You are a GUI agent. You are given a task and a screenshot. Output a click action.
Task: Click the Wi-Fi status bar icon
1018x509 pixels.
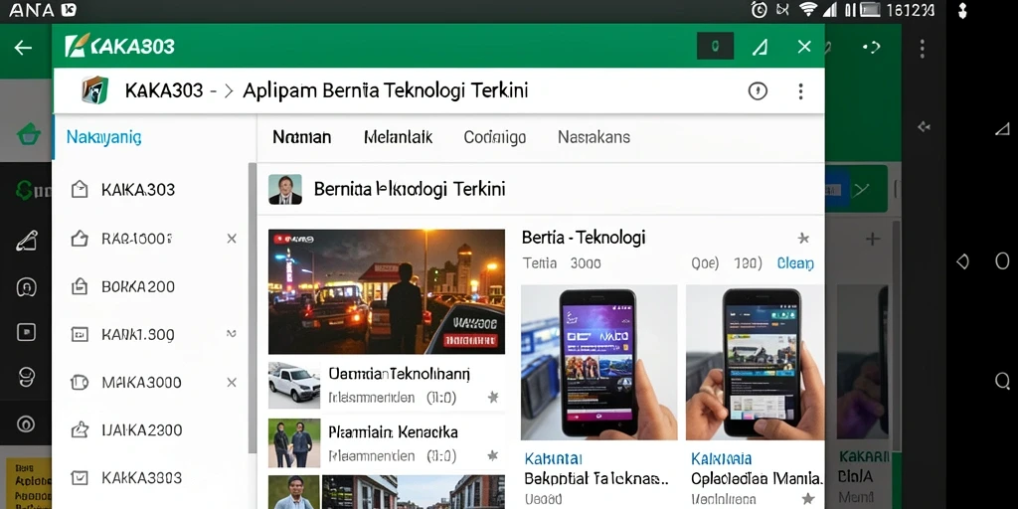click(807, 9)
